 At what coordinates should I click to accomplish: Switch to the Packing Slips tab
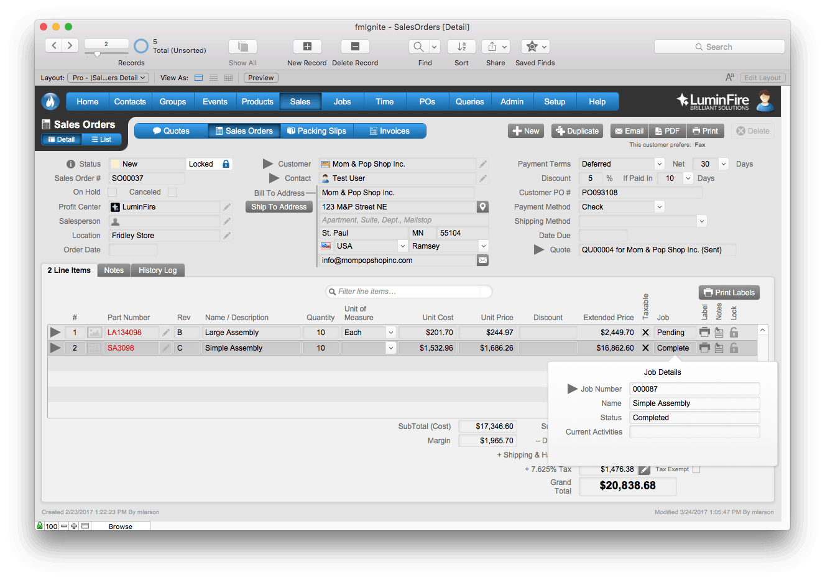coord(316,131)
